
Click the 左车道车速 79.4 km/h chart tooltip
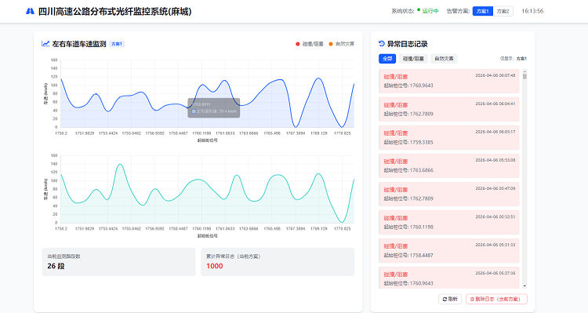pos(214,107)
